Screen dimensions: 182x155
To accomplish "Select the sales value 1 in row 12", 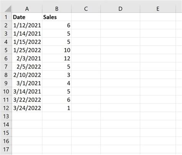I will tap(57, 108).
